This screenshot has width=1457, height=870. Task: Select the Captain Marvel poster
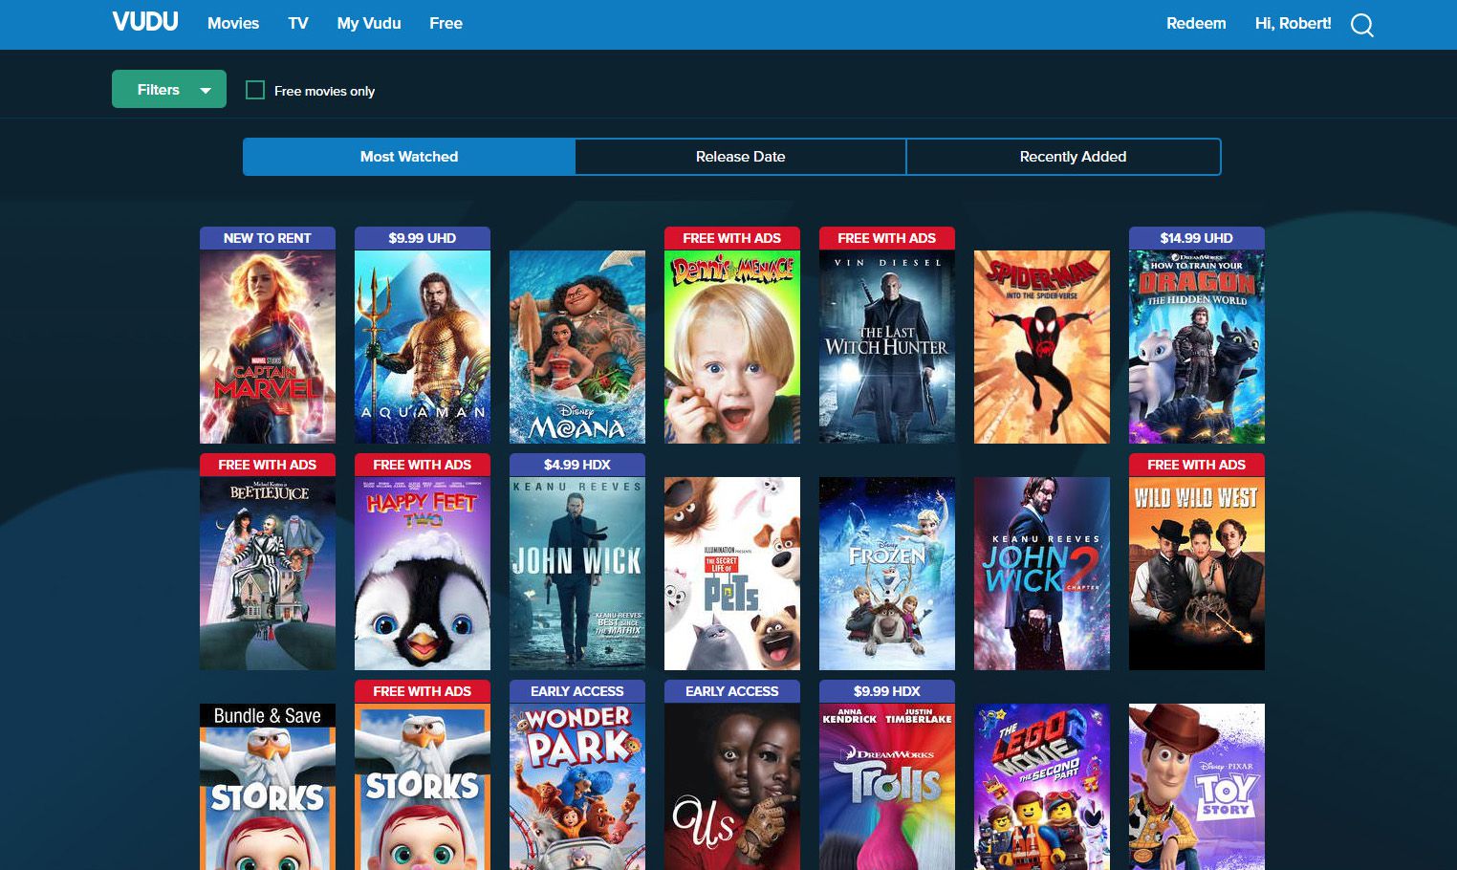[x=267, y=346]
